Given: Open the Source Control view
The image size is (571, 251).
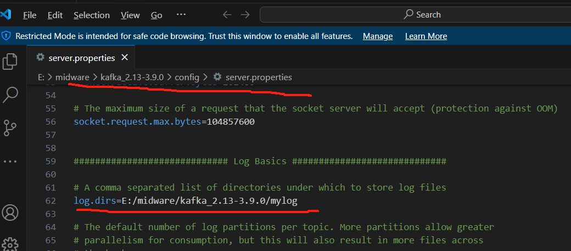Looking at the screenshot, I should pyautogui.click(x=10, y=129).
